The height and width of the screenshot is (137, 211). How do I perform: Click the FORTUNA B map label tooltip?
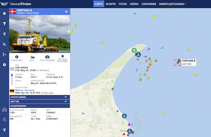(189, 62)
